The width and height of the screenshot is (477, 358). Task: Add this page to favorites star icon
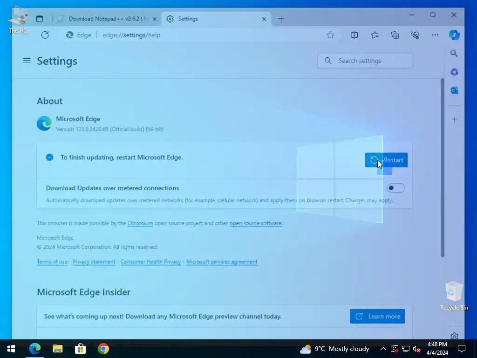click(x=330, y=35)
